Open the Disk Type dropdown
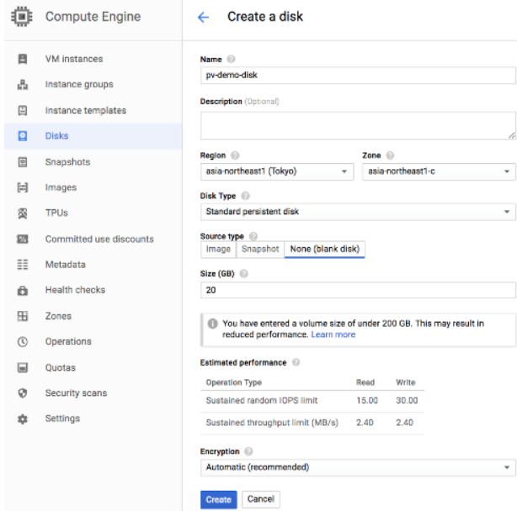Viewport: 517px width, 511px height. click(357, 210)
